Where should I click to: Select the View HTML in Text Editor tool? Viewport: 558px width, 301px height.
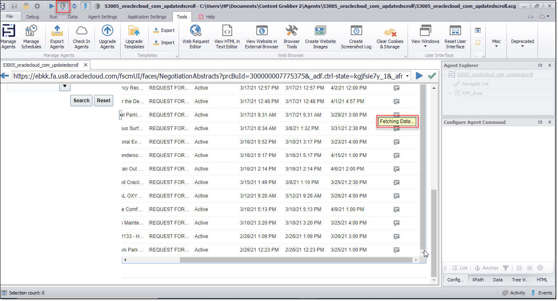point(228,36)
